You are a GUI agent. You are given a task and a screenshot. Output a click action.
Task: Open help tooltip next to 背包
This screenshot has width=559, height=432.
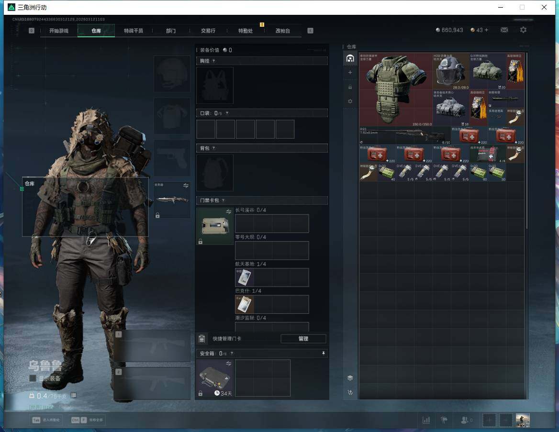tap(213, 148)
